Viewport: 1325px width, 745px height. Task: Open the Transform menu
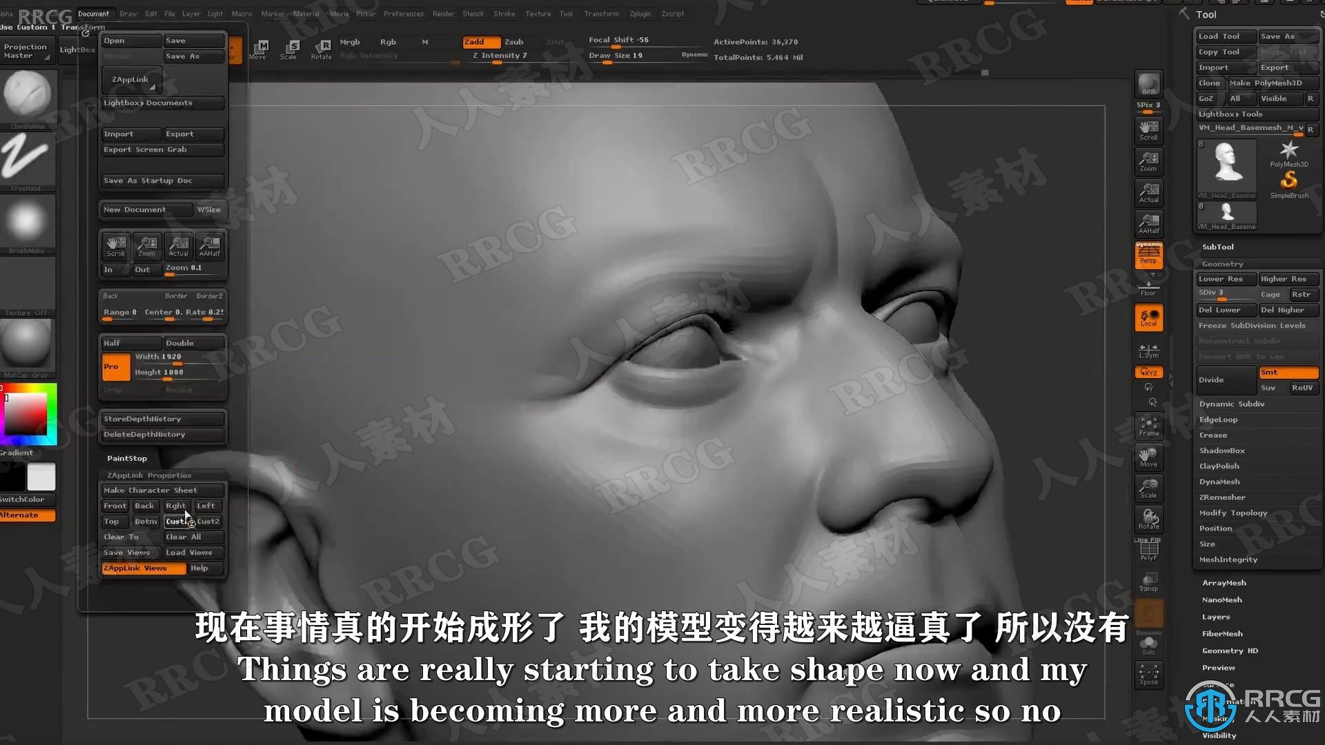(600, 12)
